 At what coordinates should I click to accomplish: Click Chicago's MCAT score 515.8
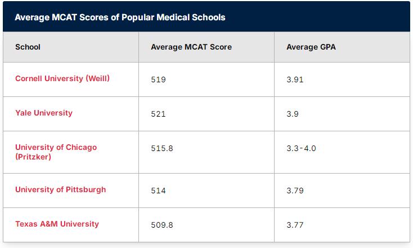pos(162,148)
